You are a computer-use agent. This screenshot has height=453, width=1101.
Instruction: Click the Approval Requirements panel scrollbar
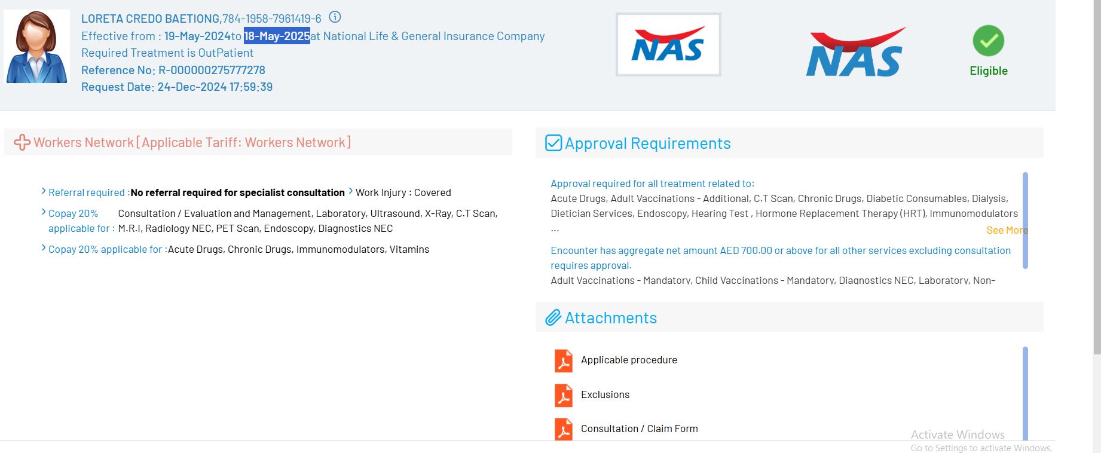(x=1025, y=220)
